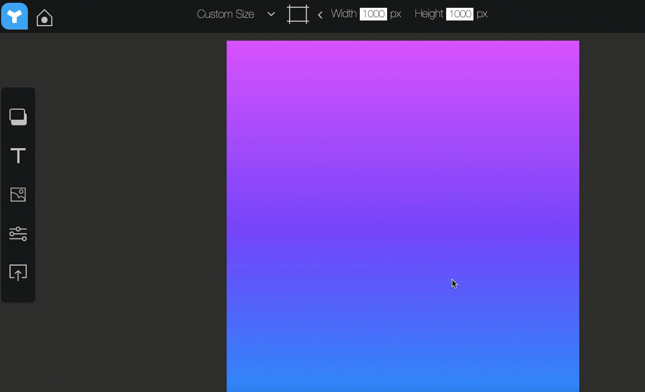Select the purple gradient canvas center
Screen dimensions: 645x392
[x=403, y=217]
